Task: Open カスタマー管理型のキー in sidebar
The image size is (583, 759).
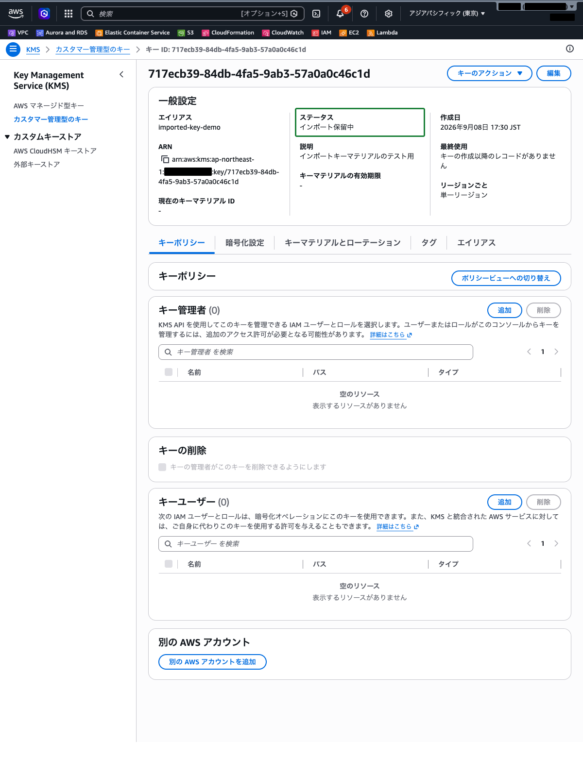Action: point(51,119)
